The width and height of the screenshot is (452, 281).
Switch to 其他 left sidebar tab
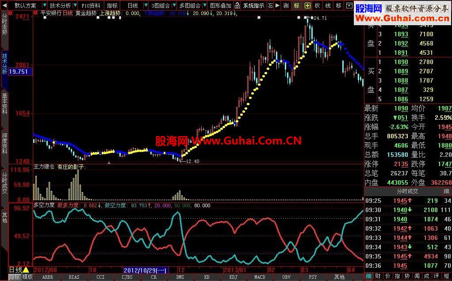click(4, 218)
